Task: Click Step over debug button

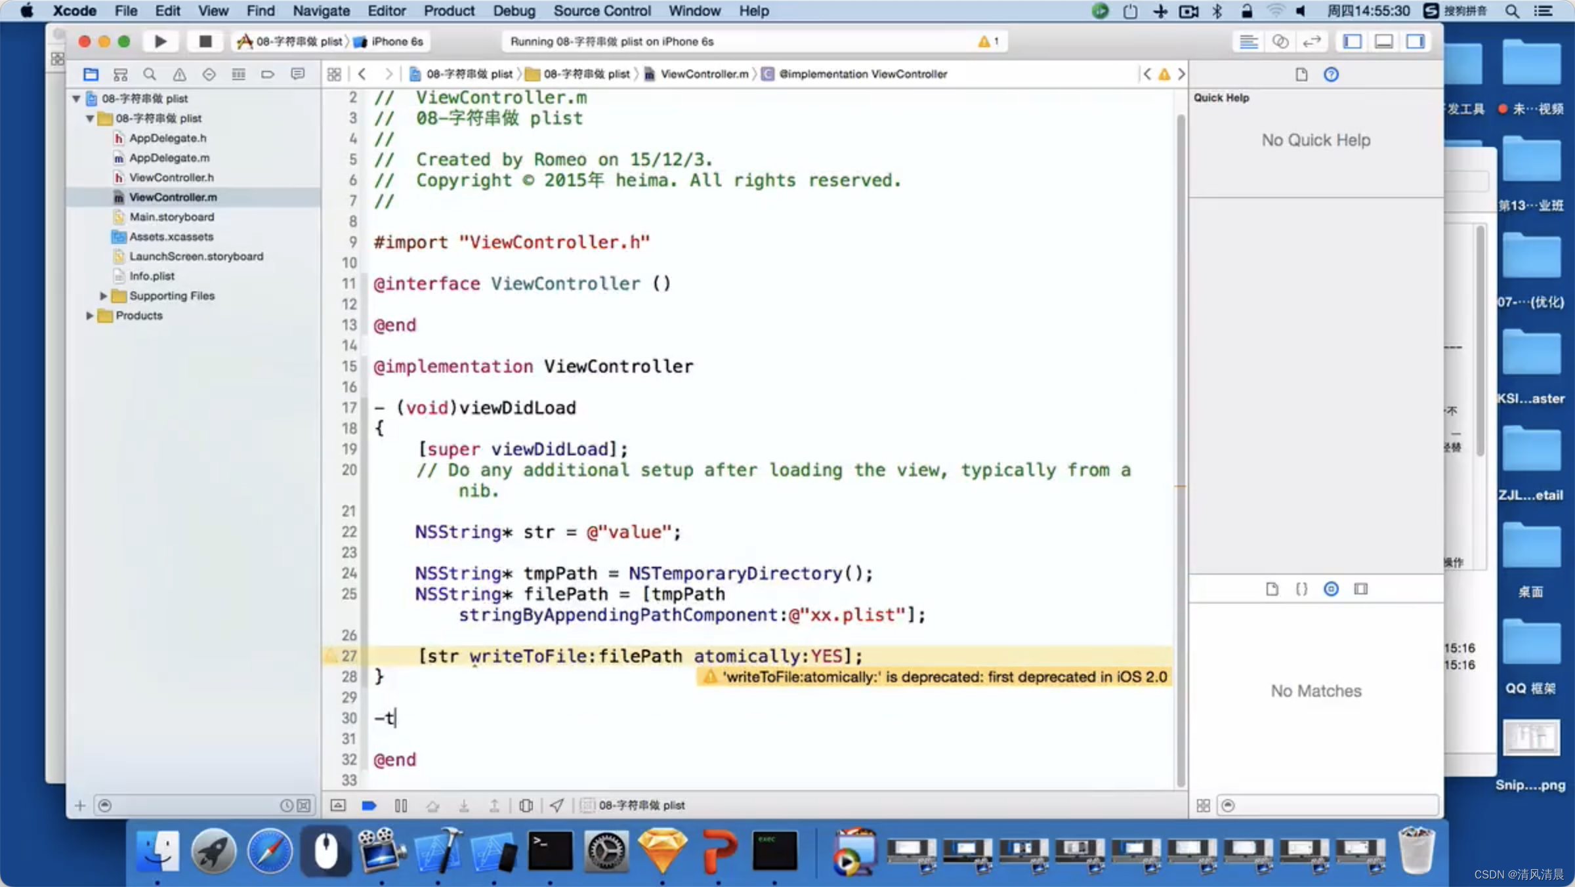Action: [x=432, y=805]
